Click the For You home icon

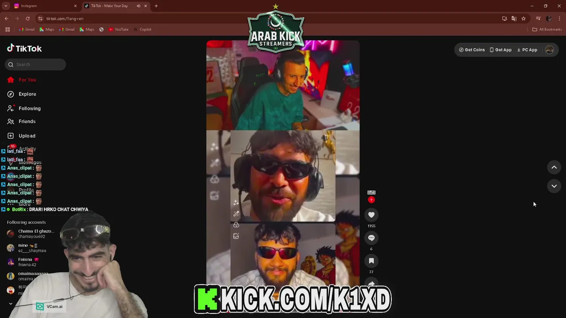click(11, 80)
